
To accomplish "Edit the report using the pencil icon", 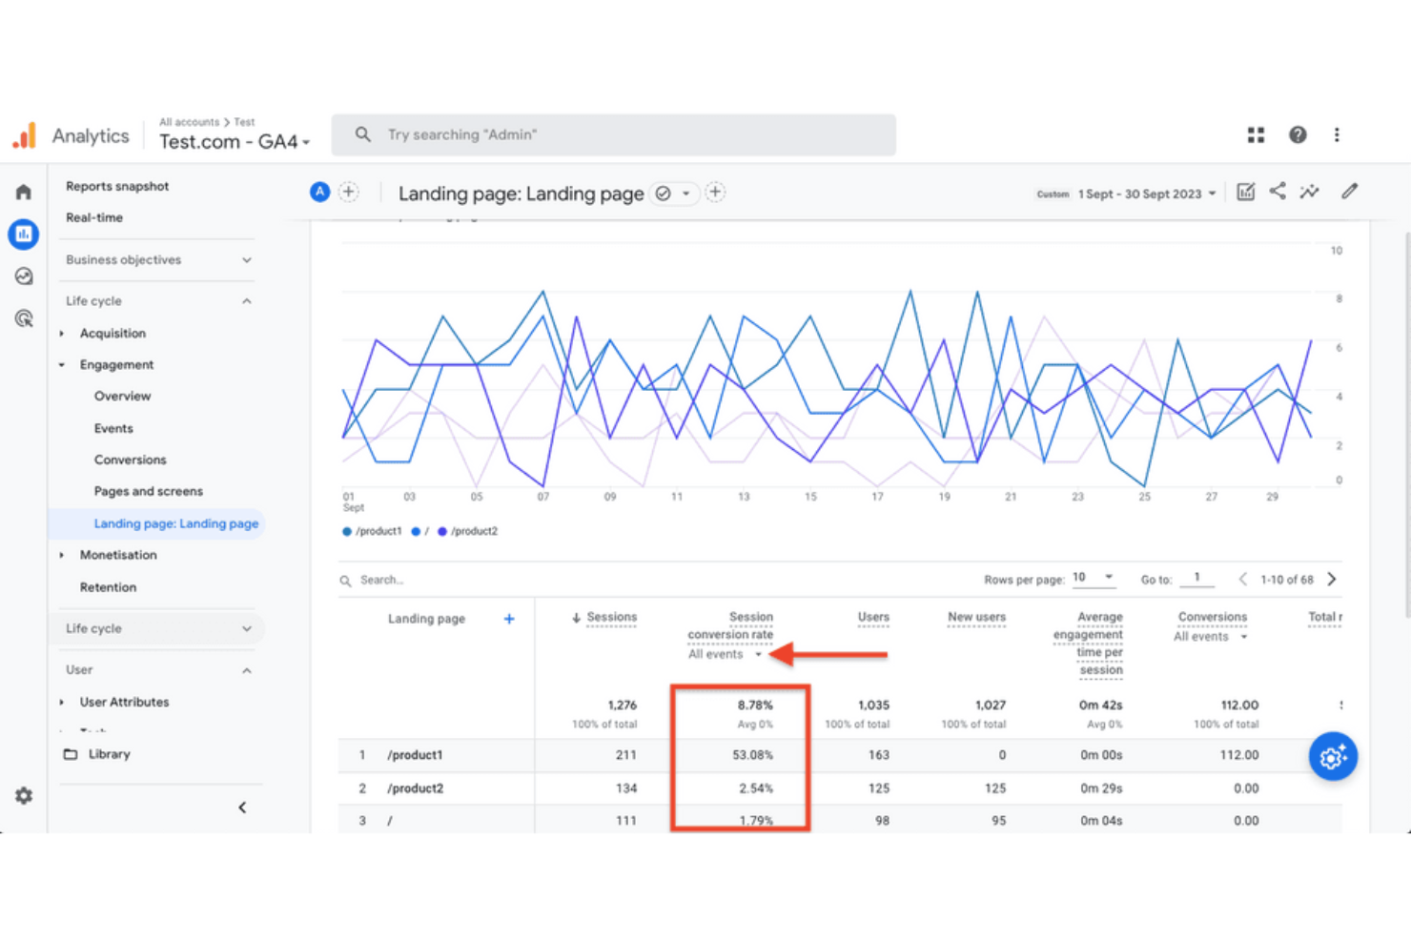I will click(1349, 192).
